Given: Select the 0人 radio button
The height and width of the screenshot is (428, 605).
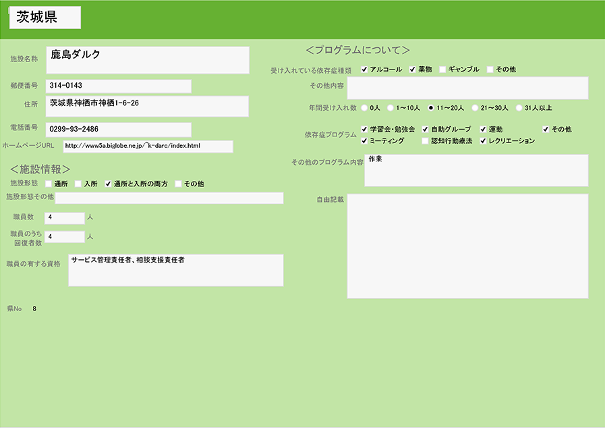Looking at the screenshot, I should [x=365, y=107].
